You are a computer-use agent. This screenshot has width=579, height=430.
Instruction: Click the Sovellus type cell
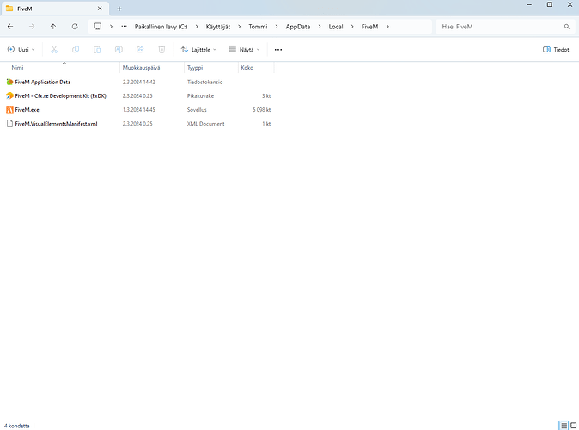pyautogui.click(x=197, y=110)
